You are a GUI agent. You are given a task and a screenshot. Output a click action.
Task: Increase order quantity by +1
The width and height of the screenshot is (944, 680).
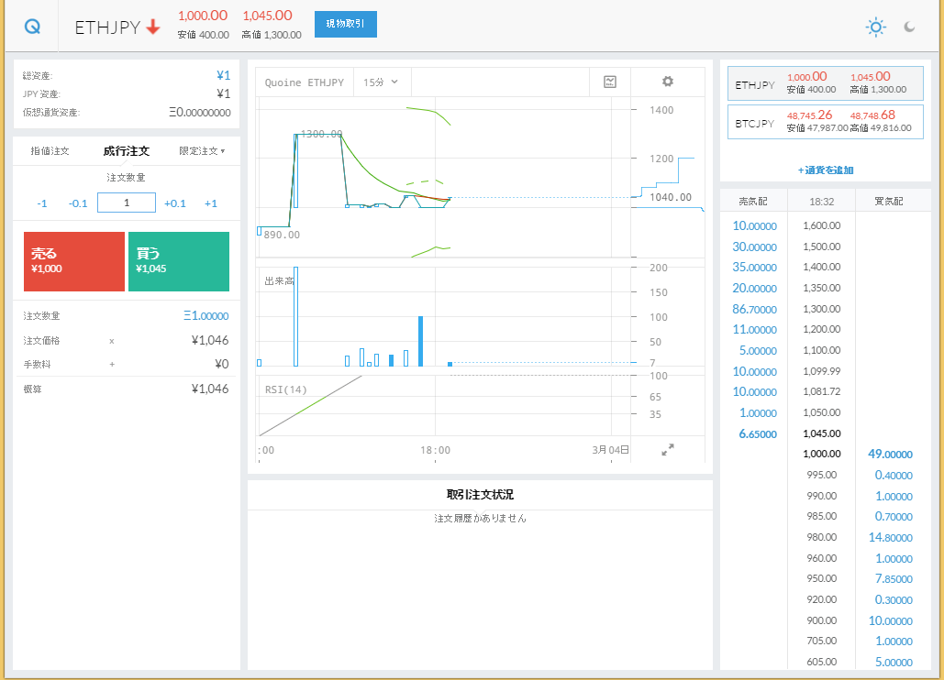pyautogui.click(x=211, y=203)
